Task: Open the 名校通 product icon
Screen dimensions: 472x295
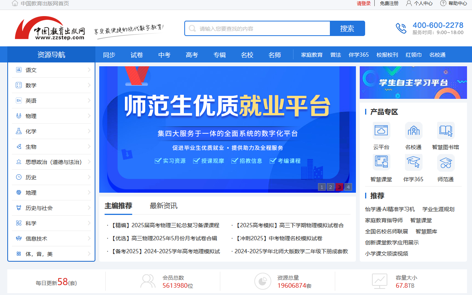Action: click(413, 131)
